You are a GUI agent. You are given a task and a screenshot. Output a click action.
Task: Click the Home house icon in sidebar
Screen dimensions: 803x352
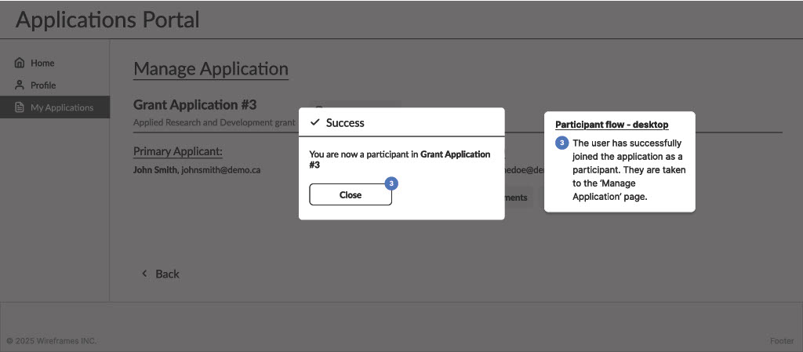20,63
